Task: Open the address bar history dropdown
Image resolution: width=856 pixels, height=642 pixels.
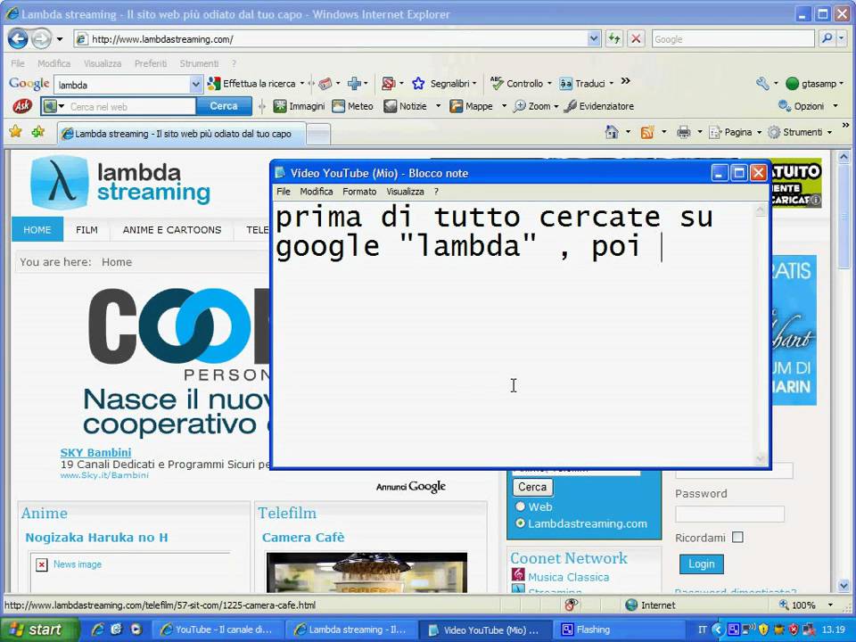Action: pos(594,38)
